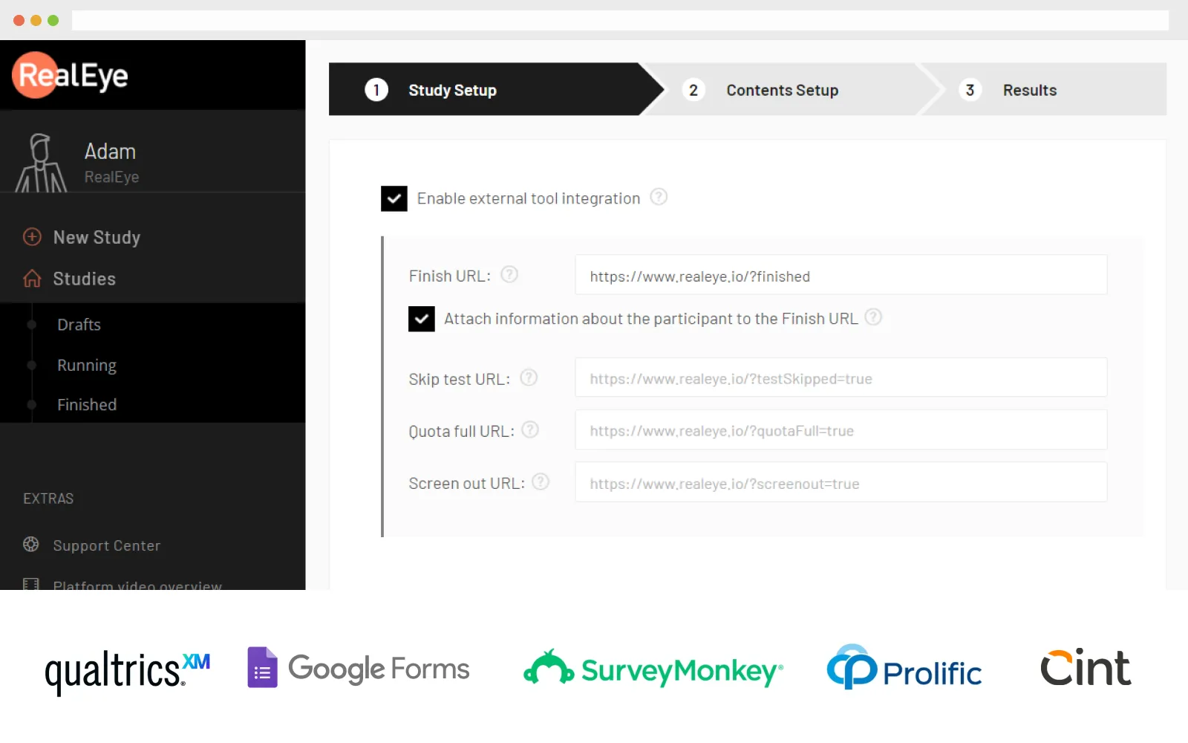Click help icon next to Skip test URL
This screenshot has height=743, width=1188.
[x=529, y=378]
